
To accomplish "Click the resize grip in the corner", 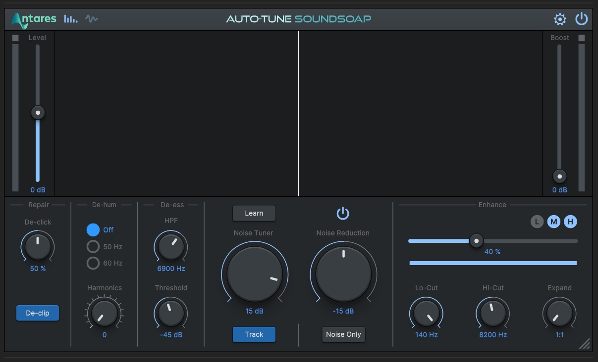I will tap(584, 343).
